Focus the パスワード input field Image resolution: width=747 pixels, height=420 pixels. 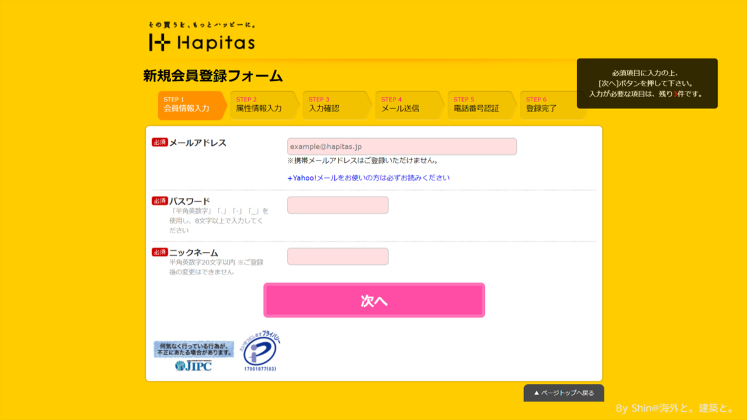point(337,205)
